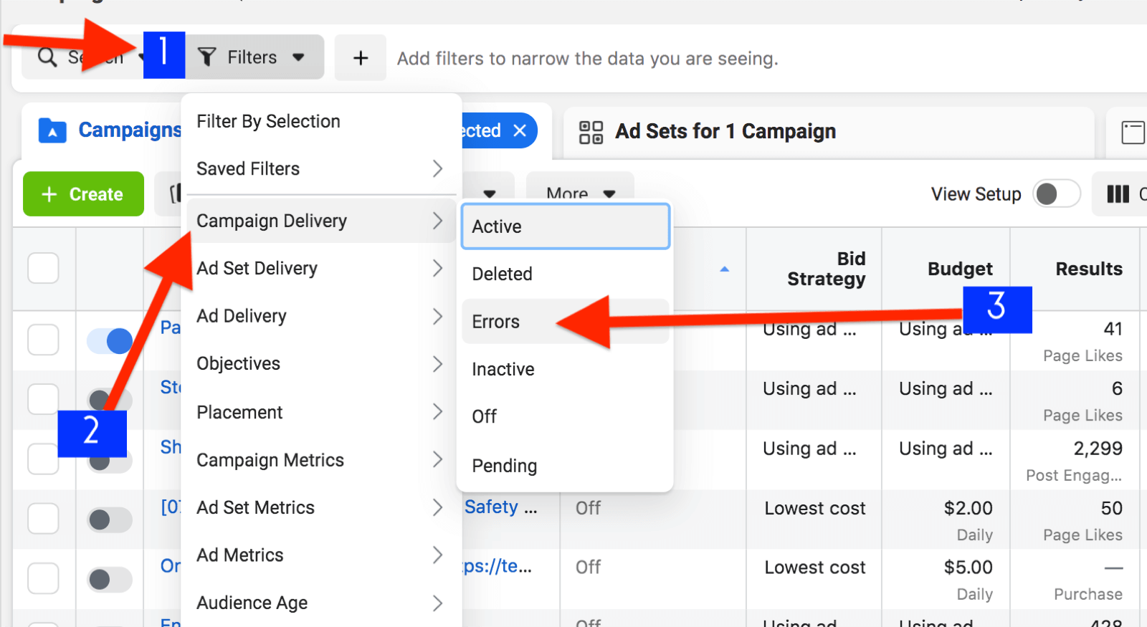Expand the More dropdown
This screenshot has height=627, width=1147.
click(x=580, y=193)
